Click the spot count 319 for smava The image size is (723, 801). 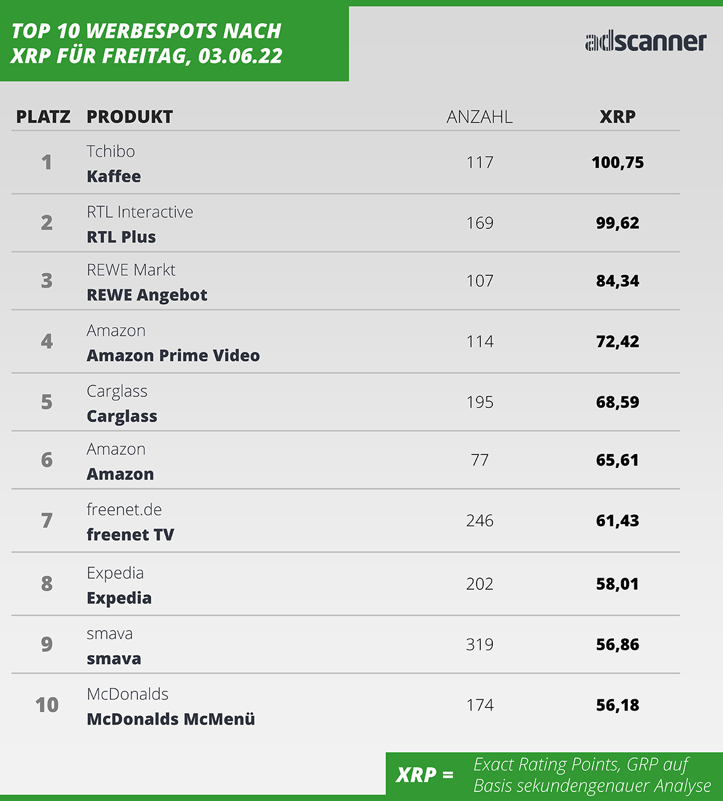[x=480, y=644]
